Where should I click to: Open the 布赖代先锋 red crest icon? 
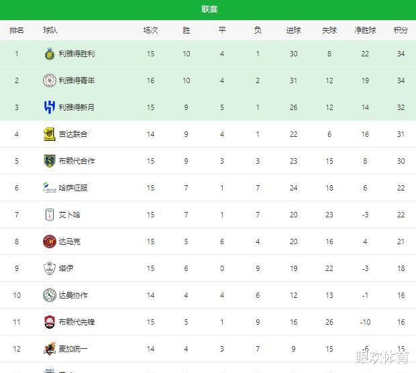pos(50,322)
